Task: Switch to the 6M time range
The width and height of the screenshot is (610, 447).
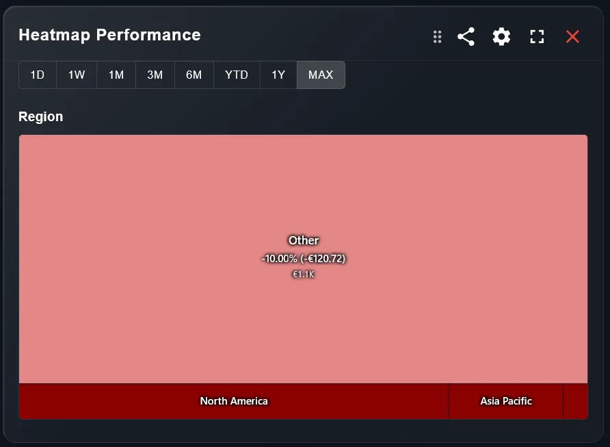Action: [x=194, y=75]
